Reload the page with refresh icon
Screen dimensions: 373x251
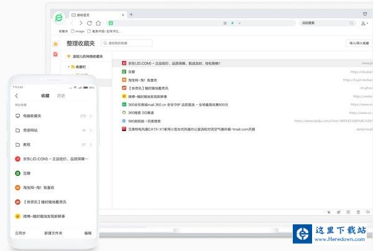[x=90, y=23]
